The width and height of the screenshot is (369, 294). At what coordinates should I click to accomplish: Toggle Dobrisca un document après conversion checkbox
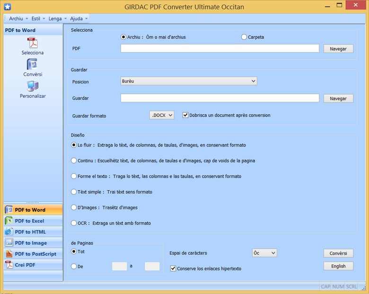tap(185, 115)
